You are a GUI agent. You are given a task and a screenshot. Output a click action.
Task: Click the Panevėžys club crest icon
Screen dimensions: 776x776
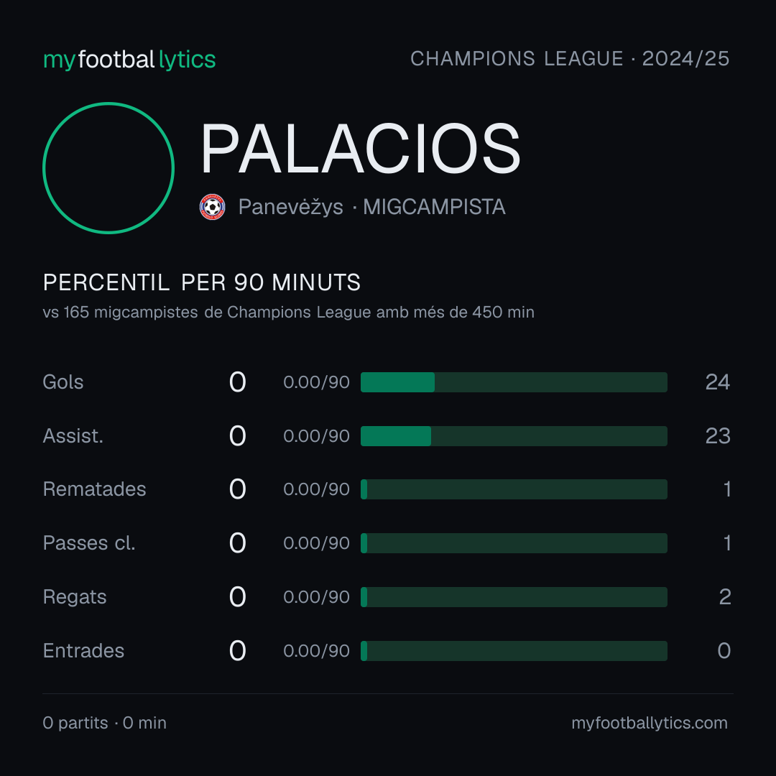pos(212,207)
